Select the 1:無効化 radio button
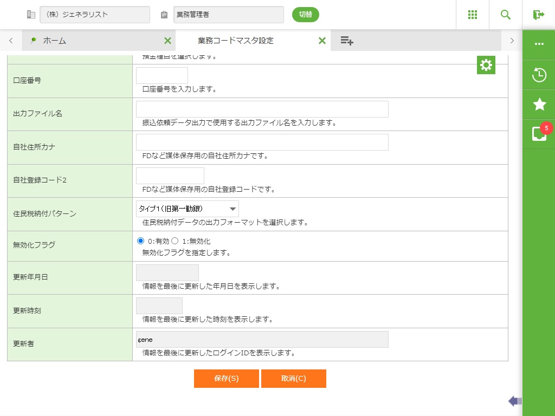555x416 pixels. (x=175, y=241)
